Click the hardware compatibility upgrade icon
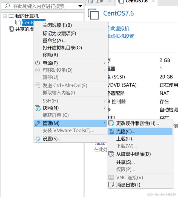This screenshot has height=197, width=178. [x=111, y=123]
